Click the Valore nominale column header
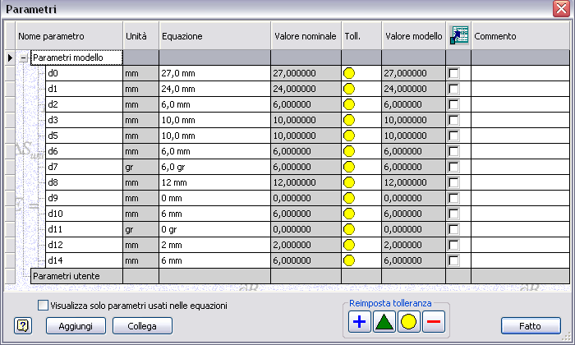The width and height of the screenshot is (575, 345). [x=306, y=35]
